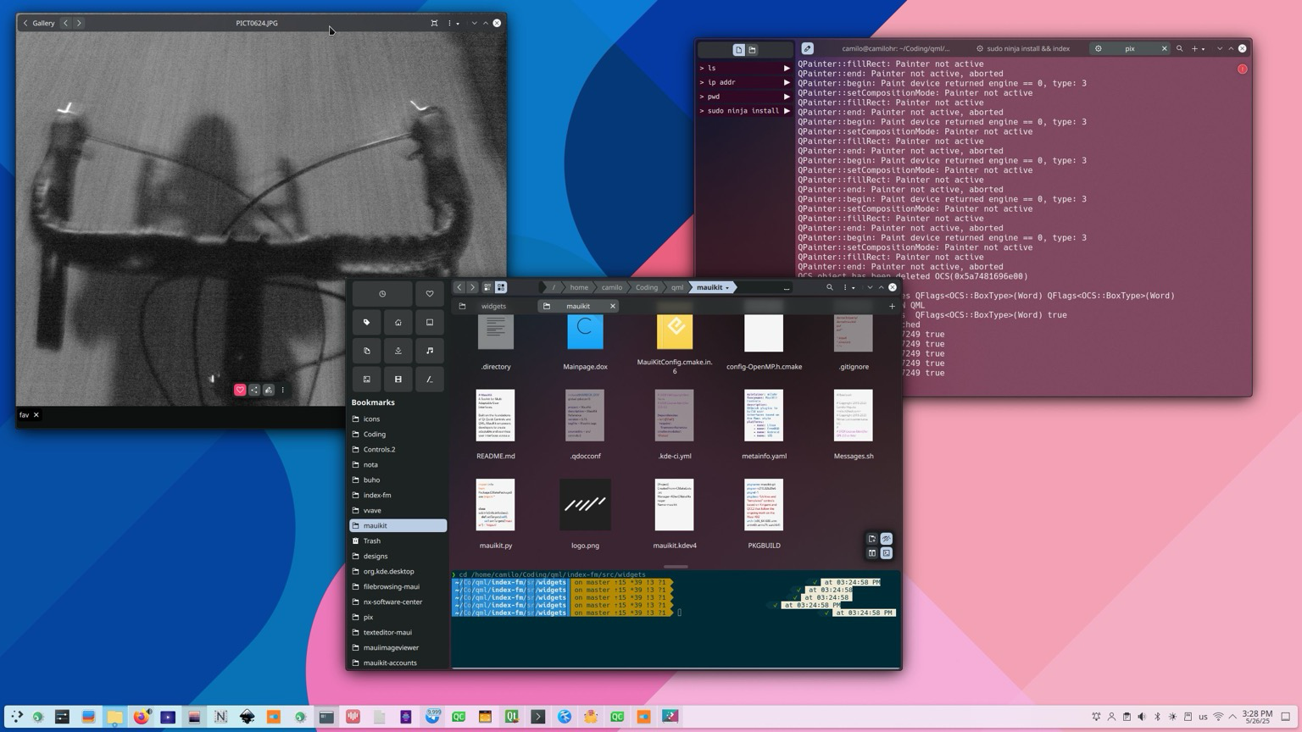Open volume control in system tray
1302x732 pixels.
click(x=1142, y=717)
